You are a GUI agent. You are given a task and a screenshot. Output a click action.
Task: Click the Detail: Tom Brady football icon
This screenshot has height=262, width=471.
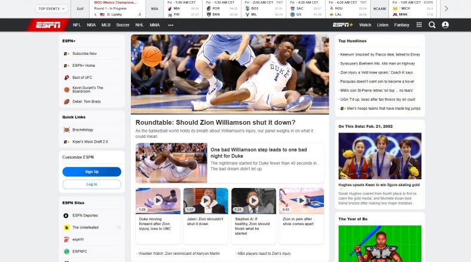(x=66, y=101)
